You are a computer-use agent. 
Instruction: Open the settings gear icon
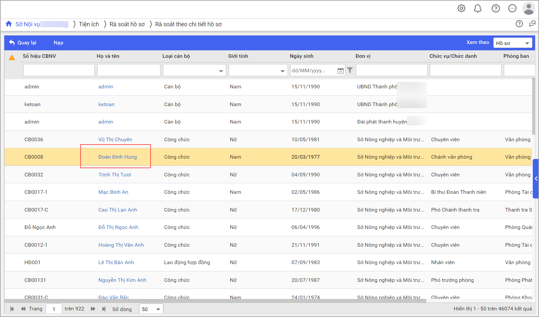tap(461, 9)
